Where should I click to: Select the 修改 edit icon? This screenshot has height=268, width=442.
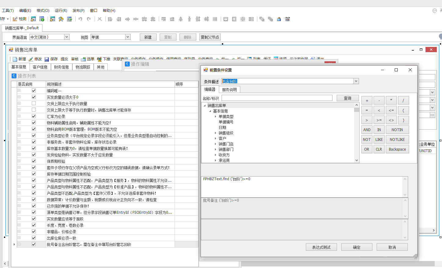pos(31,59)
